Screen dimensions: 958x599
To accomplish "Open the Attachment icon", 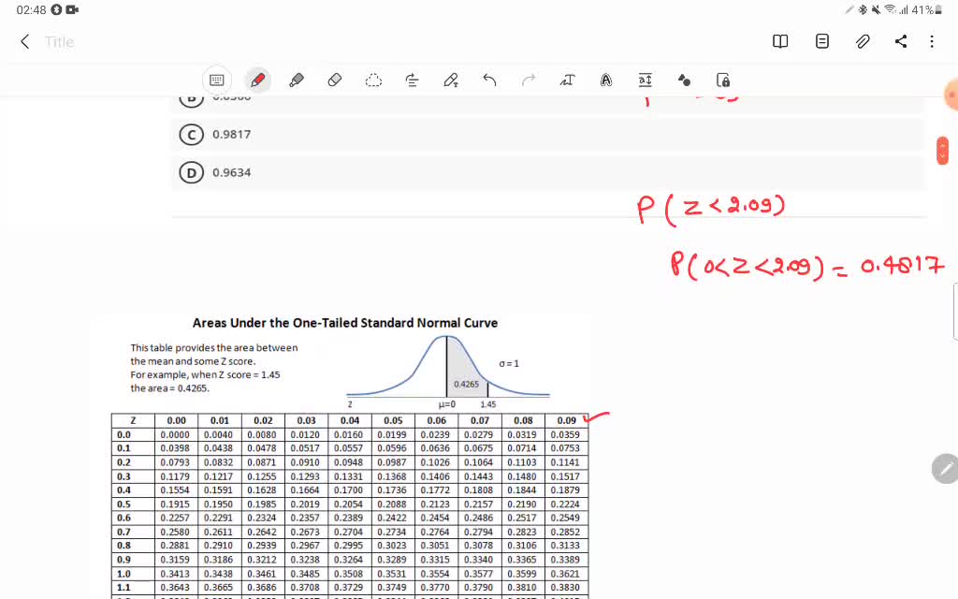I will (862, 41).
